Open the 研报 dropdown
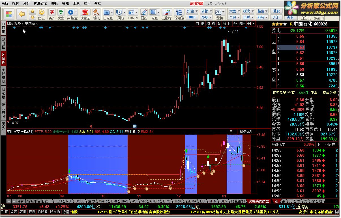The image size is (341, 218). [206, 11]
